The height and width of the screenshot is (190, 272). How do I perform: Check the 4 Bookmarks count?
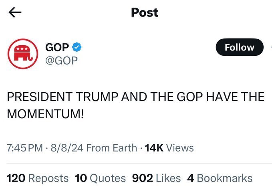220,178
